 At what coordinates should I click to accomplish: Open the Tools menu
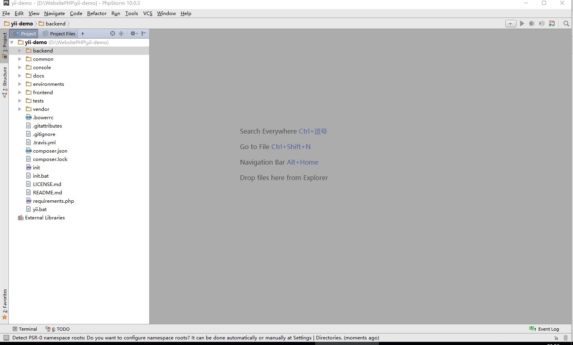click(x=132, y=13)
